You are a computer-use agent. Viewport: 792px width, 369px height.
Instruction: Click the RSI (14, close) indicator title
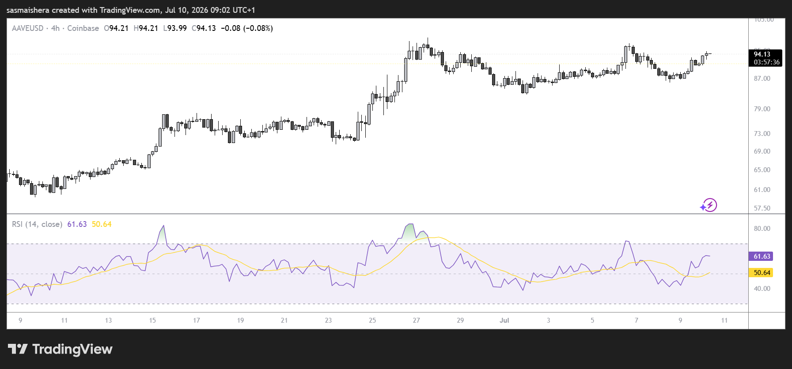coord(37,224)
